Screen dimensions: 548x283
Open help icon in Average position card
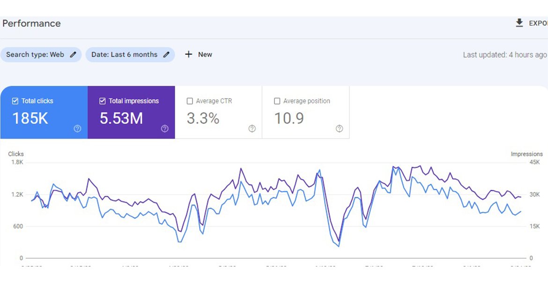[x=339, y=129]
